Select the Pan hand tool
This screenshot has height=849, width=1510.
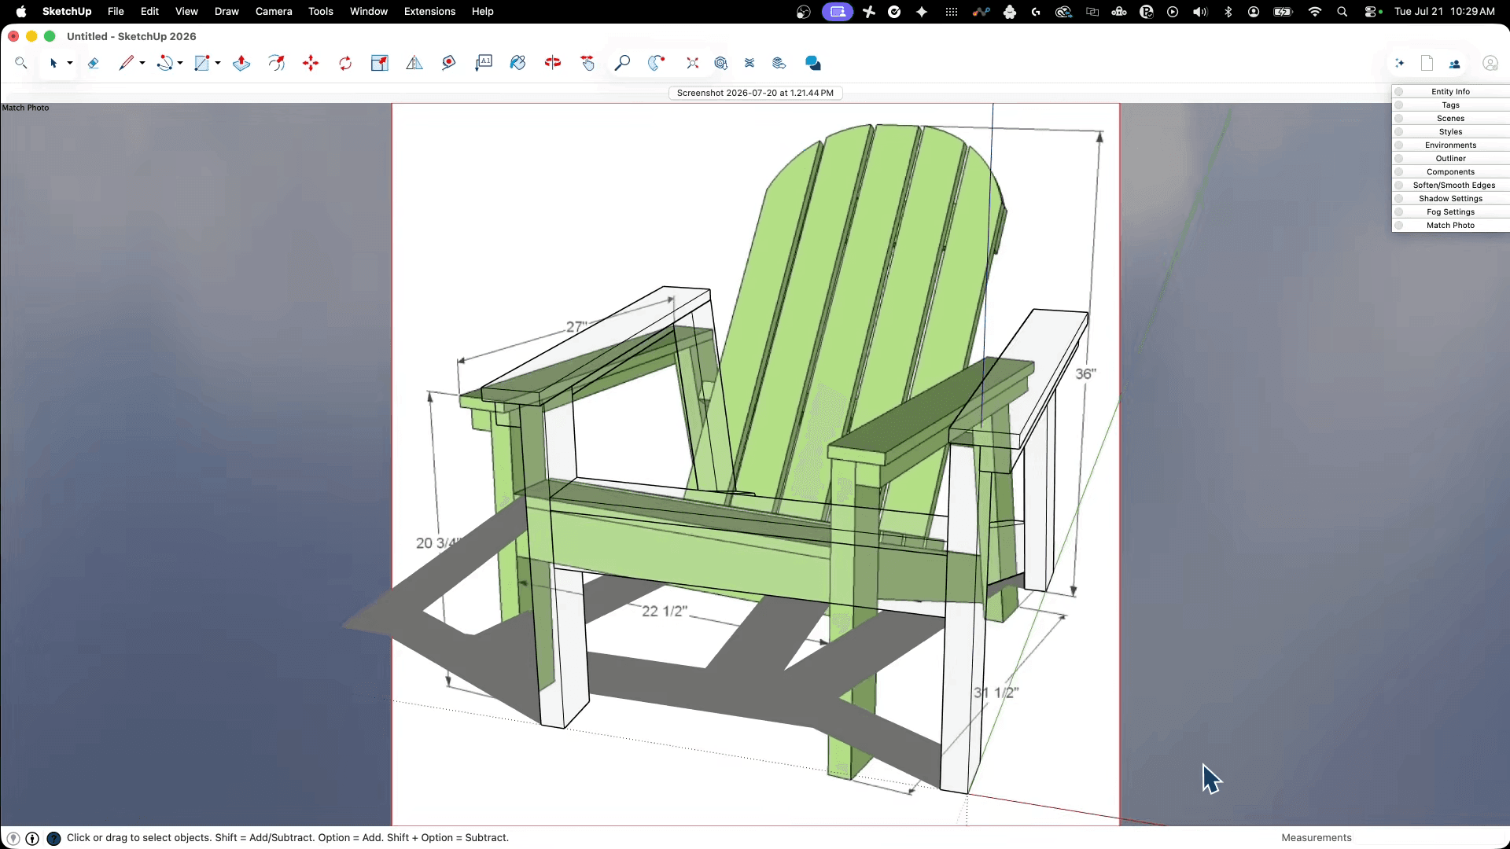(587, 64)
